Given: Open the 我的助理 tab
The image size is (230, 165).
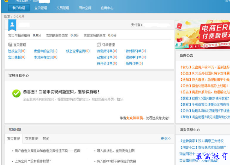Looking at the screenshot, I should (x=19, y=8).
